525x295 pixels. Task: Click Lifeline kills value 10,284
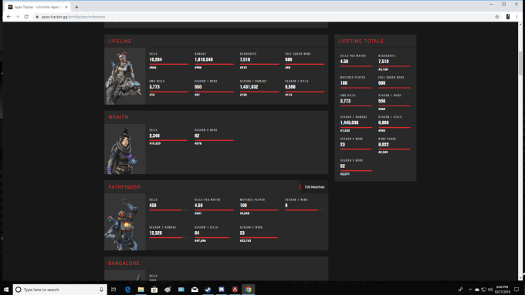(x=156, y=59)
